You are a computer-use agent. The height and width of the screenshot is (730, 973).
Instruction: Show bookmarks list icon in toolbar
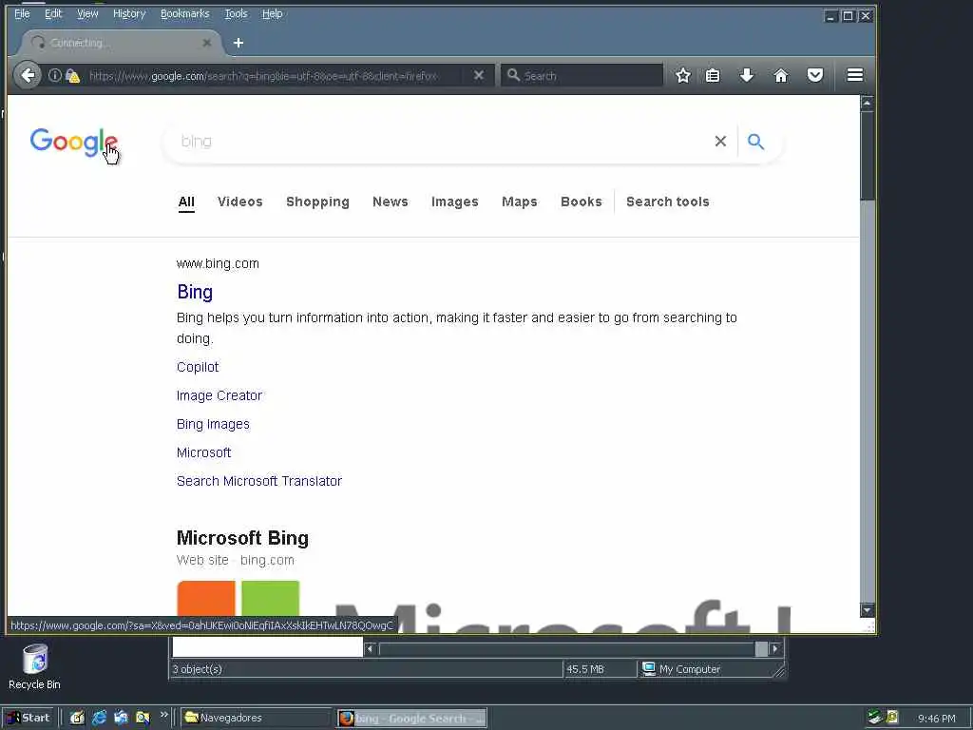(x=713, y=75)
